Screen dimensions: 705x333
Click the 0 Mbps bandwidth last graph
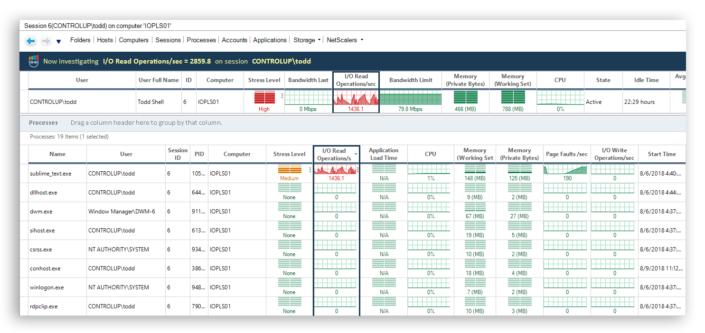(308, 98)
